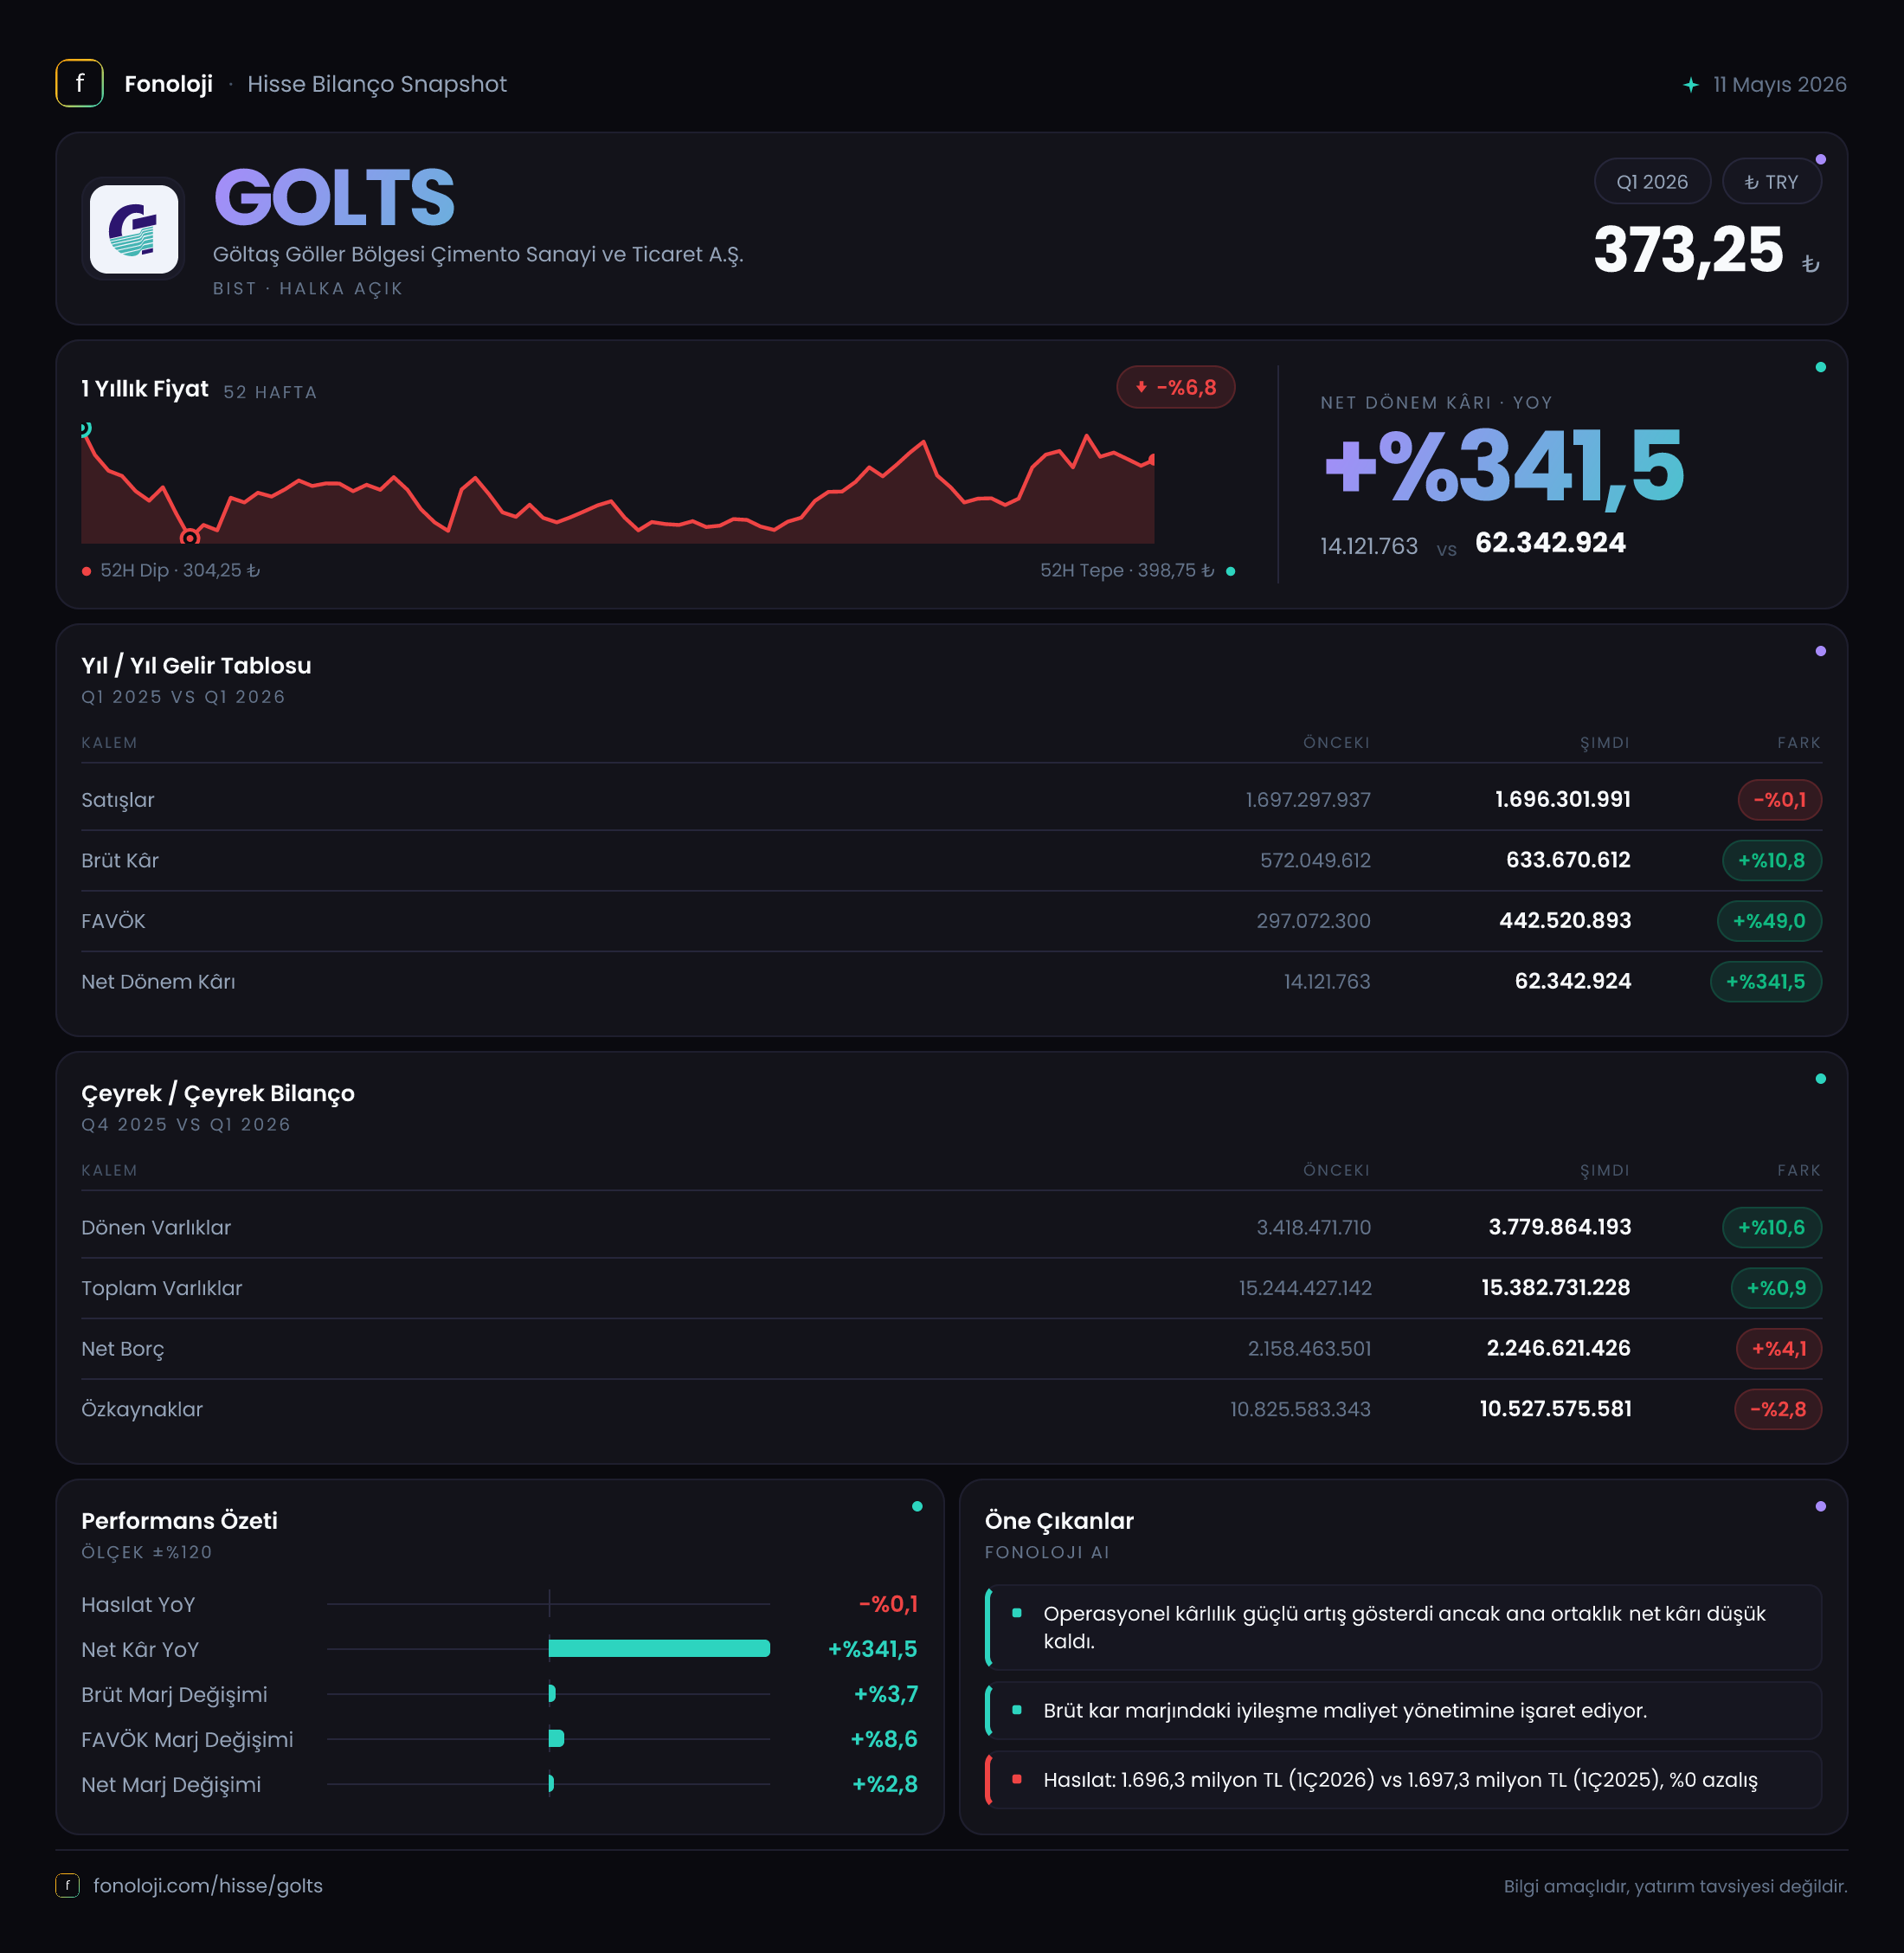Click the Fonoloji logo in the header
The height and width of the screenshot is (1953, 1904).
click(79, 84)
